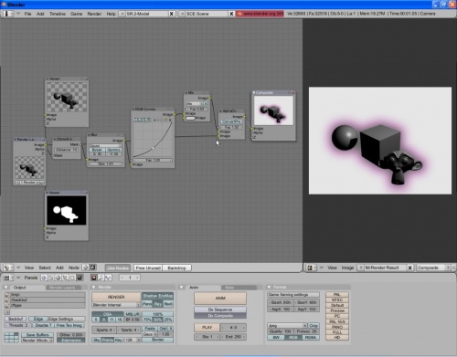This screenshot has width=457, height=357.
Task: Toggle the Backdrop option
Action: [176, 268]
